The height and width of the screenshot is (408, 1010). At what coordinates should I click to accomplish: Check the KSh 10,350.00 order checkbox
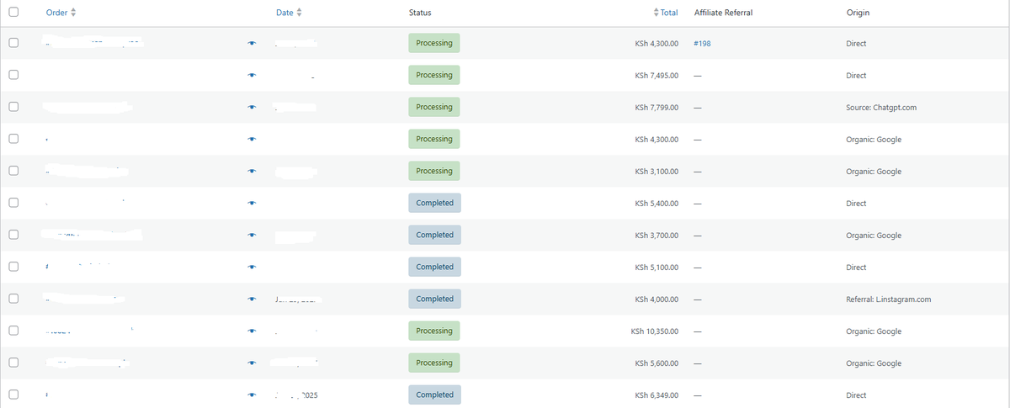13,330
